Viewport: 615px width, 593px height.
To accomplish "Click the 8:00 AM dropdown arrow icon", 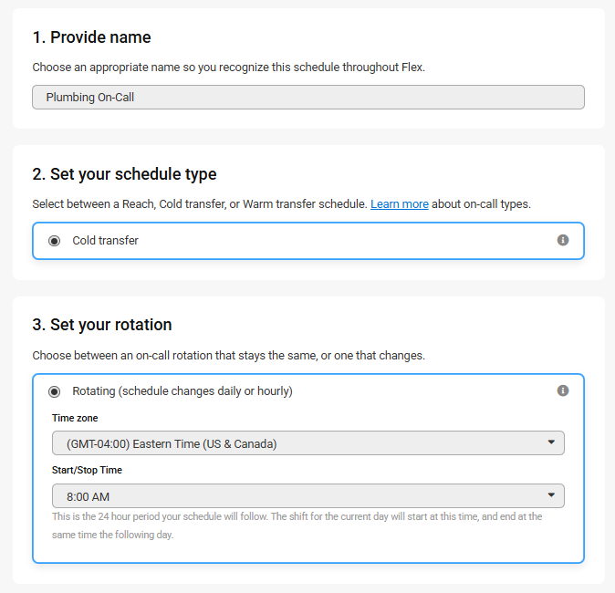I will (x=551, y=495).
